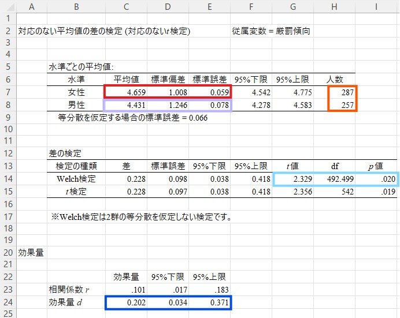Click the ※Welch検定 note text
The width and height of the screenshot is (400, 318).
click(x=142, y=217)
